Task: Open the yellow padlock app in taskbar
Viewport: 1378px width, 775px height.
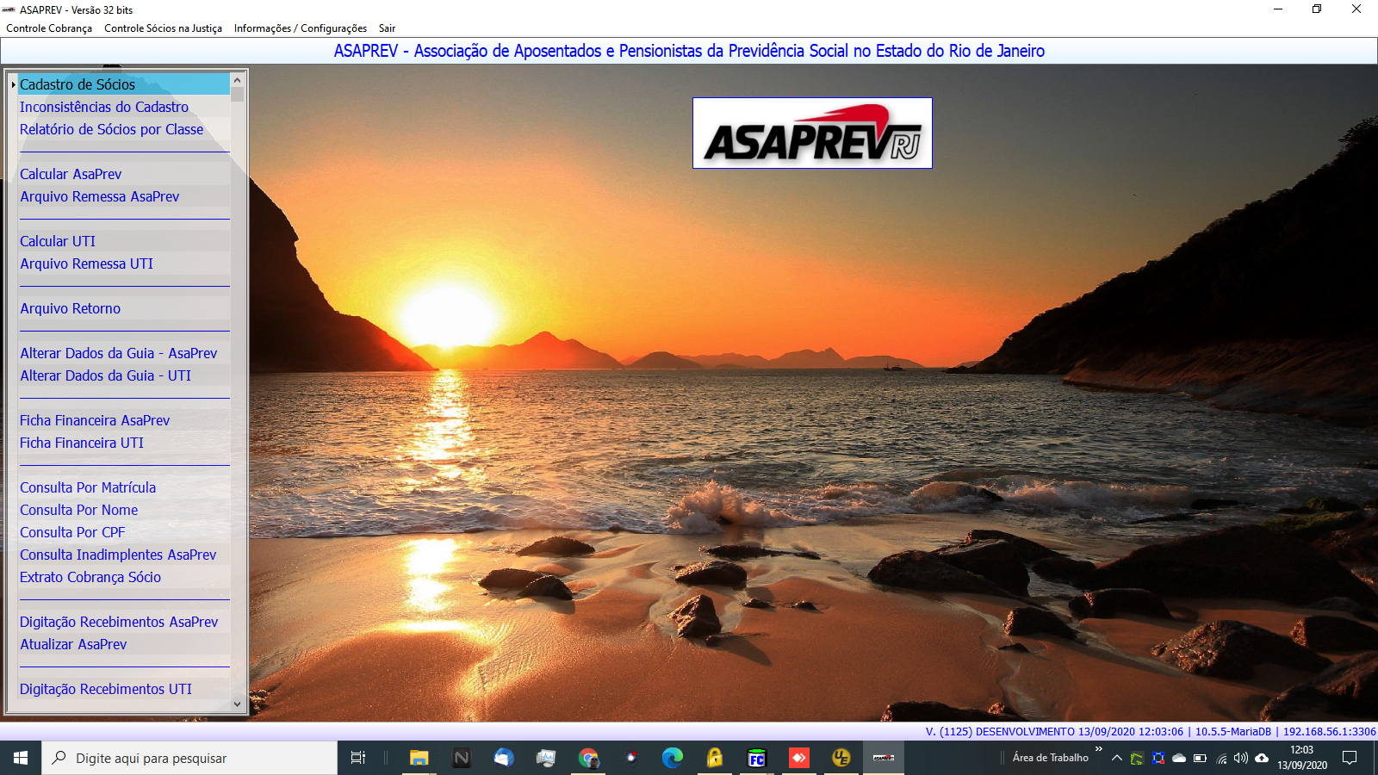Action: coord(715,758)
